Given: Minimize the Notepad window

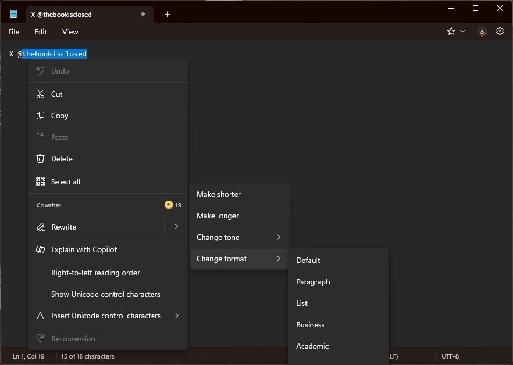Looking at the screenshot, I should (451, 8).
